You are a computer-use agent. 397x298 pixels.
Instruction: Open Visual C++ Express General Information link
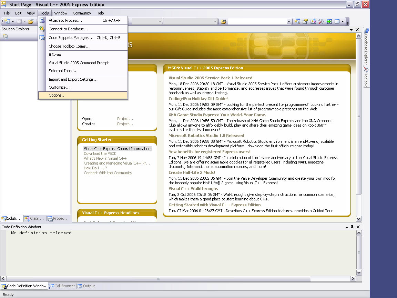click(117, 149)
